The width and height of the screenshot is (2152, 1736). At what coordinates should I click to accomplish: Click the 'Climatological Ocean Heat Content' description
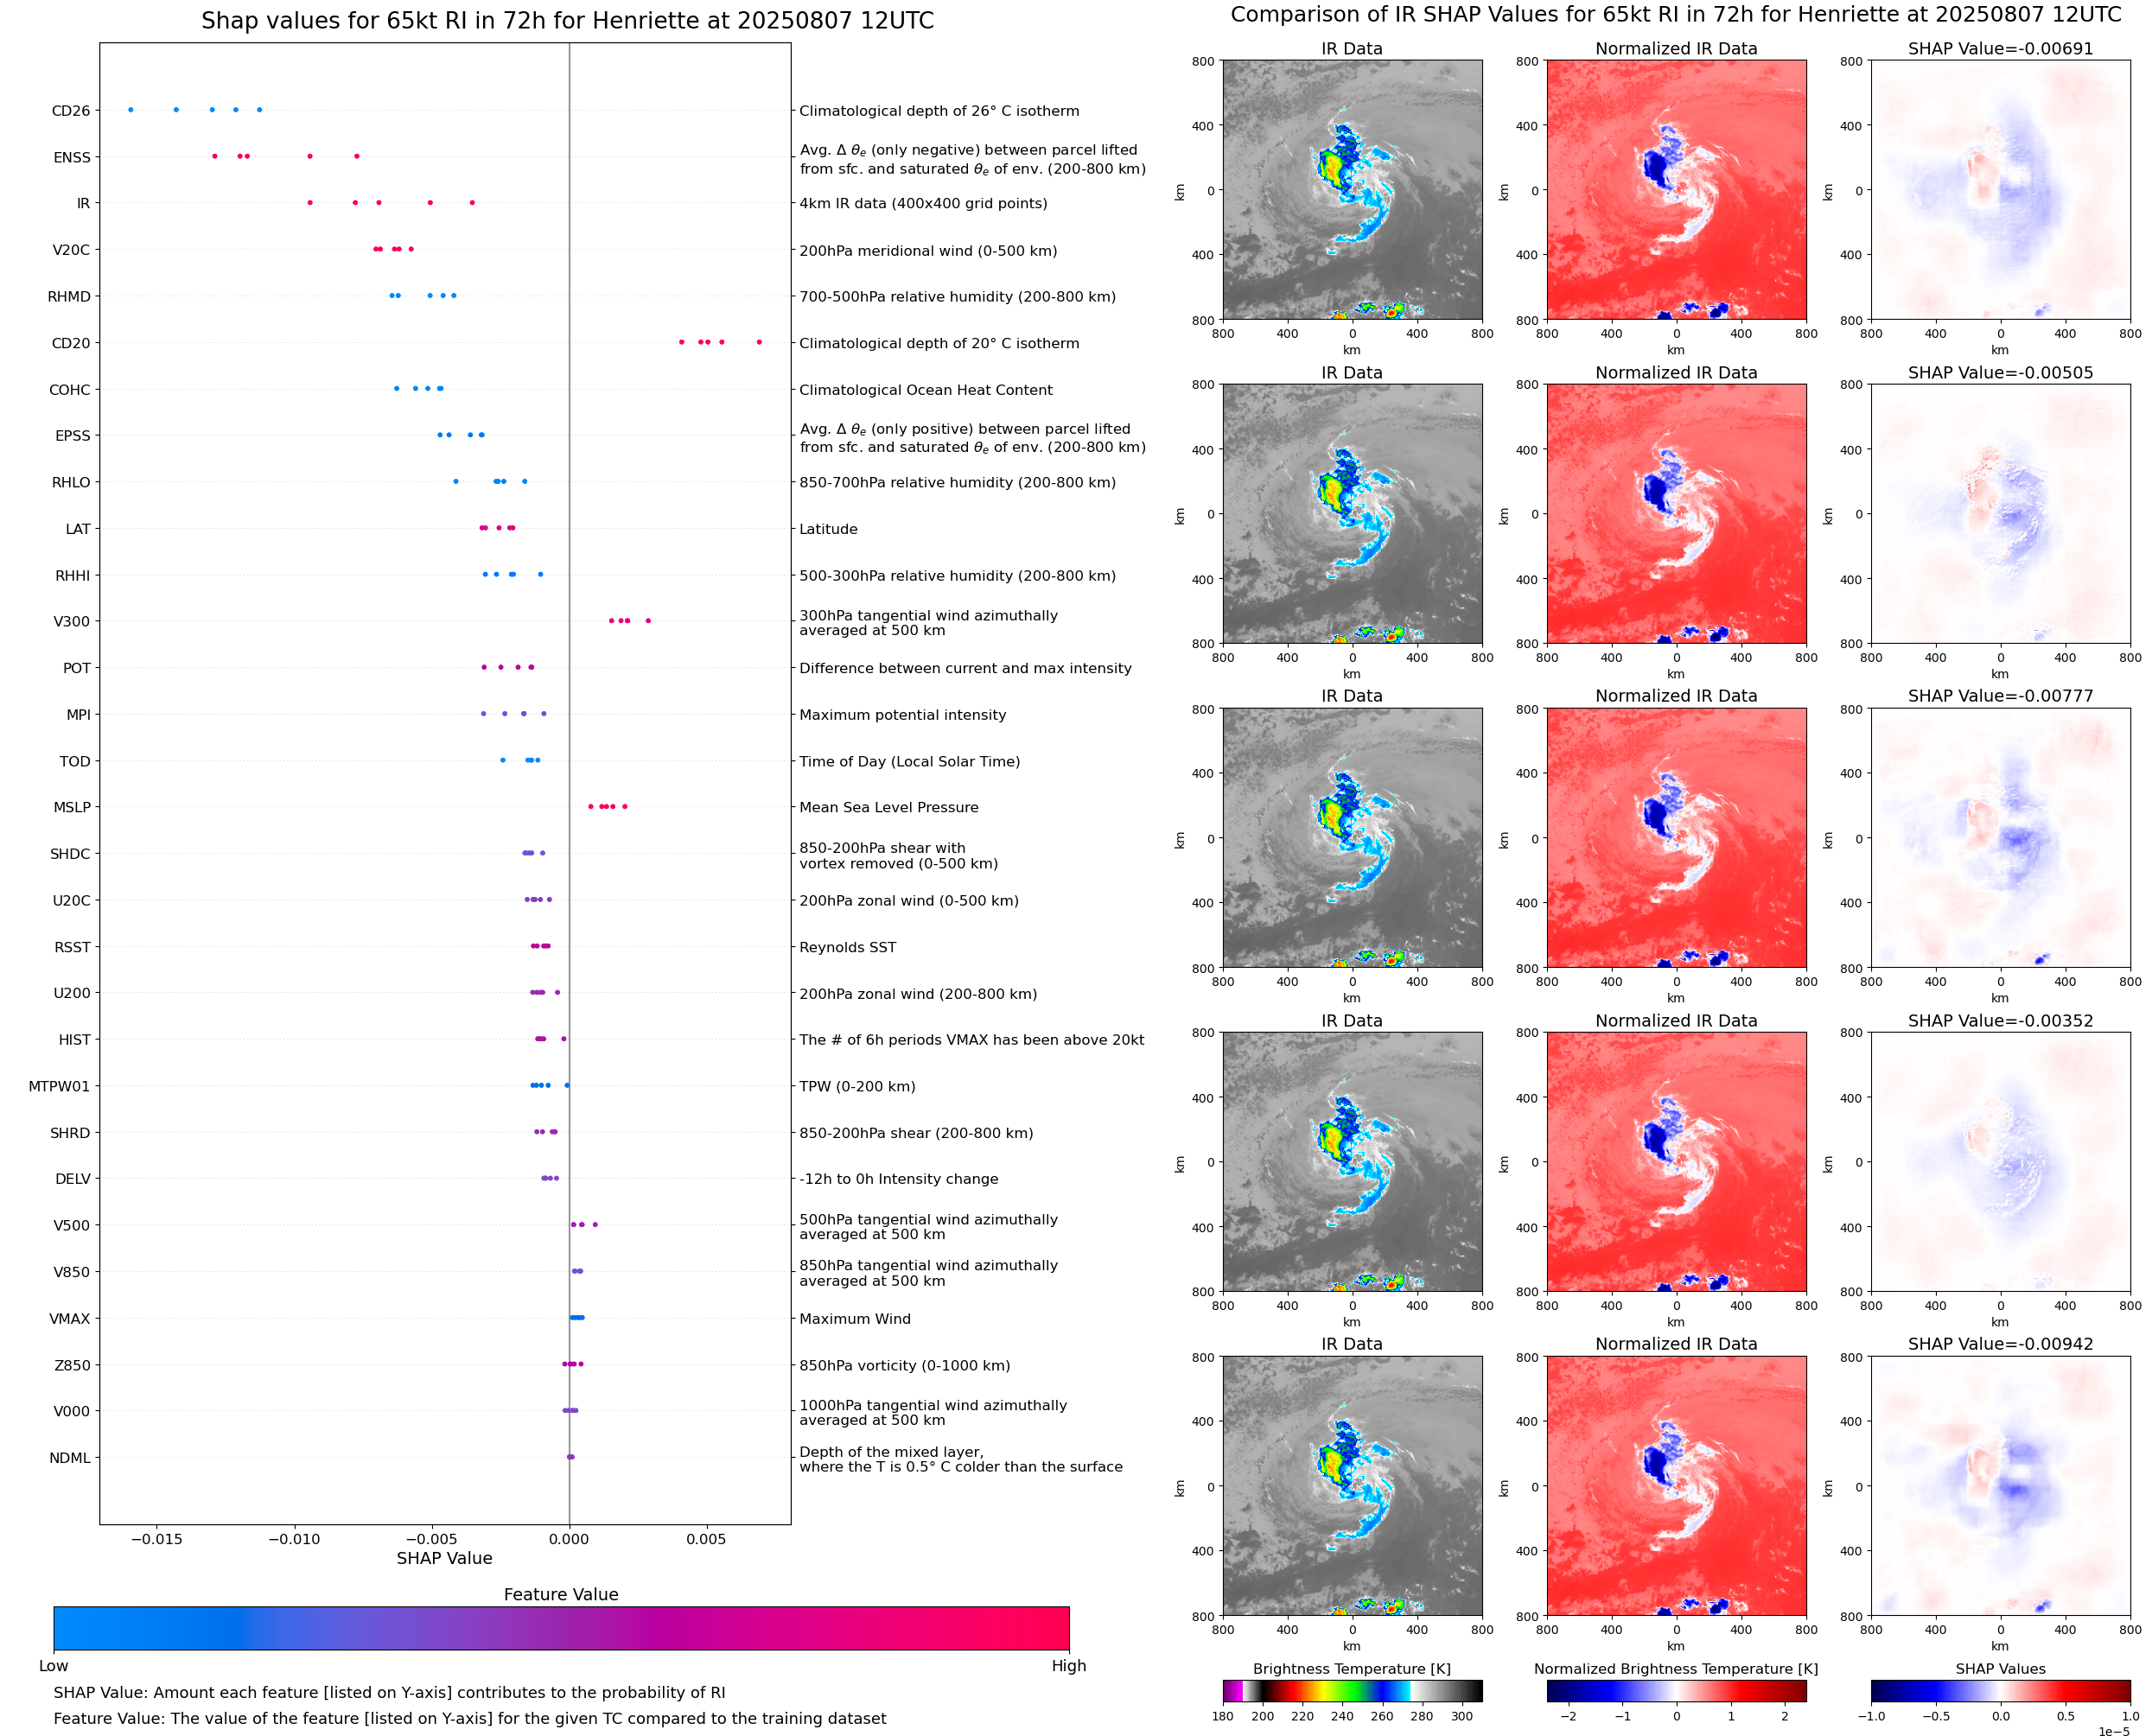pos(925,390)
